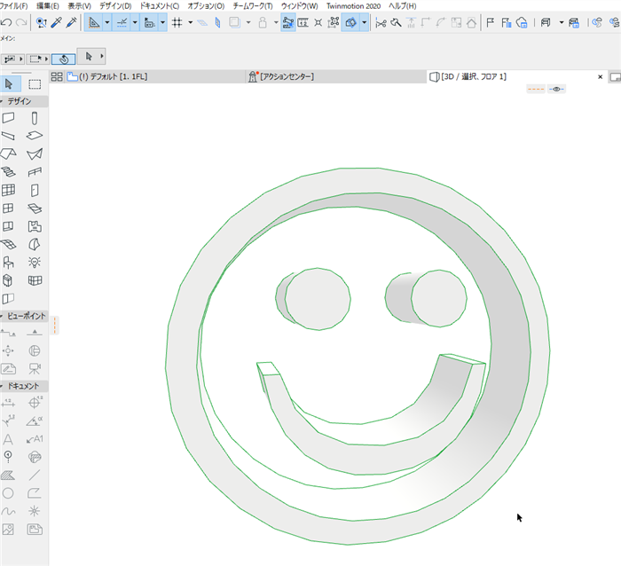Screen dimensions: 621x566
Task: Select the Door tool
Action: [x=35, y=190]
